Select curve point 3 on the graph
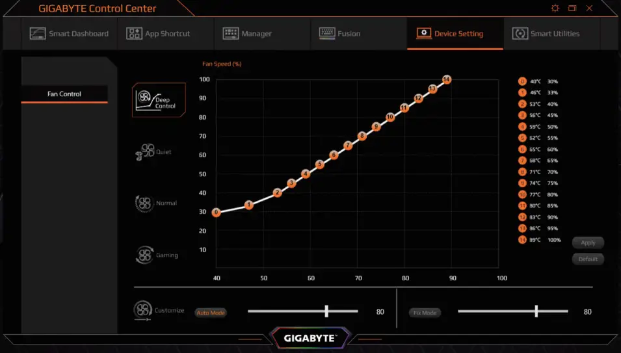Image resolution: width=621 pixels, height=353 pixels. click(291, 183)
